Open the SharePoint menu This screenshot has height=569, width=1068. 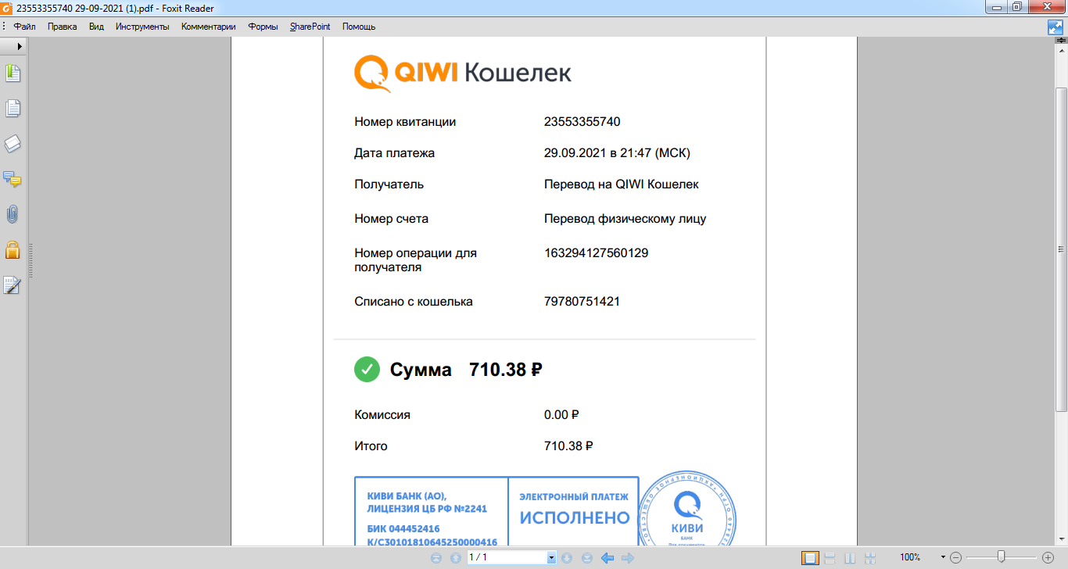310,27
